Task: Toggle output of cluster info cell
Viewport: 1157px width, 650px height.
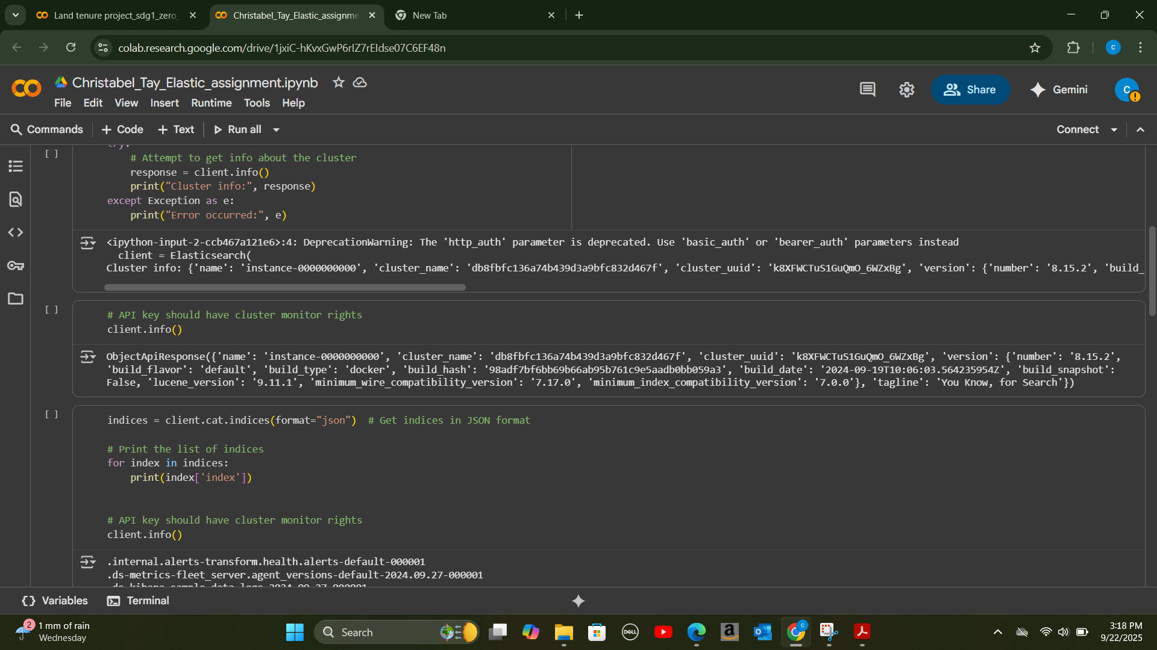Action: click(x=88, y=243)
